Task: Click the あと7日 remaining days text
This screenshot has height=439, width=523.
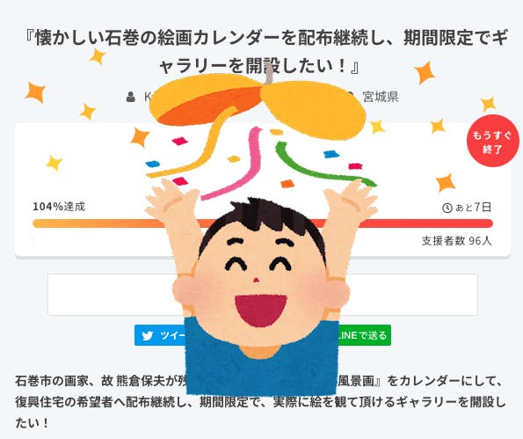Action: 473,208
